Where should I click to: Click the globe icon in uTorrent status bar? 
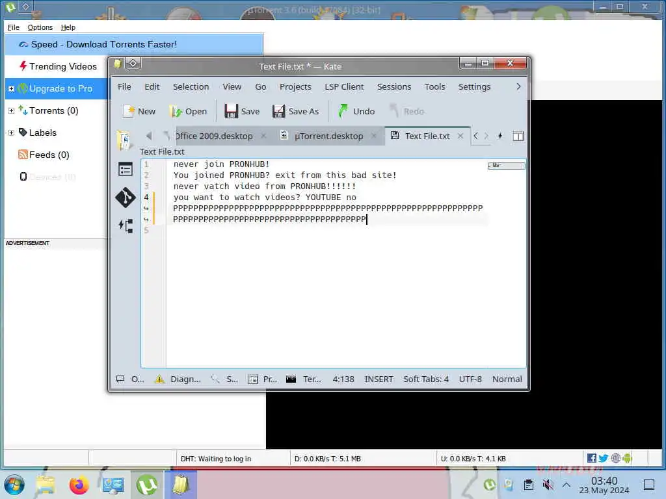(615, 458)
